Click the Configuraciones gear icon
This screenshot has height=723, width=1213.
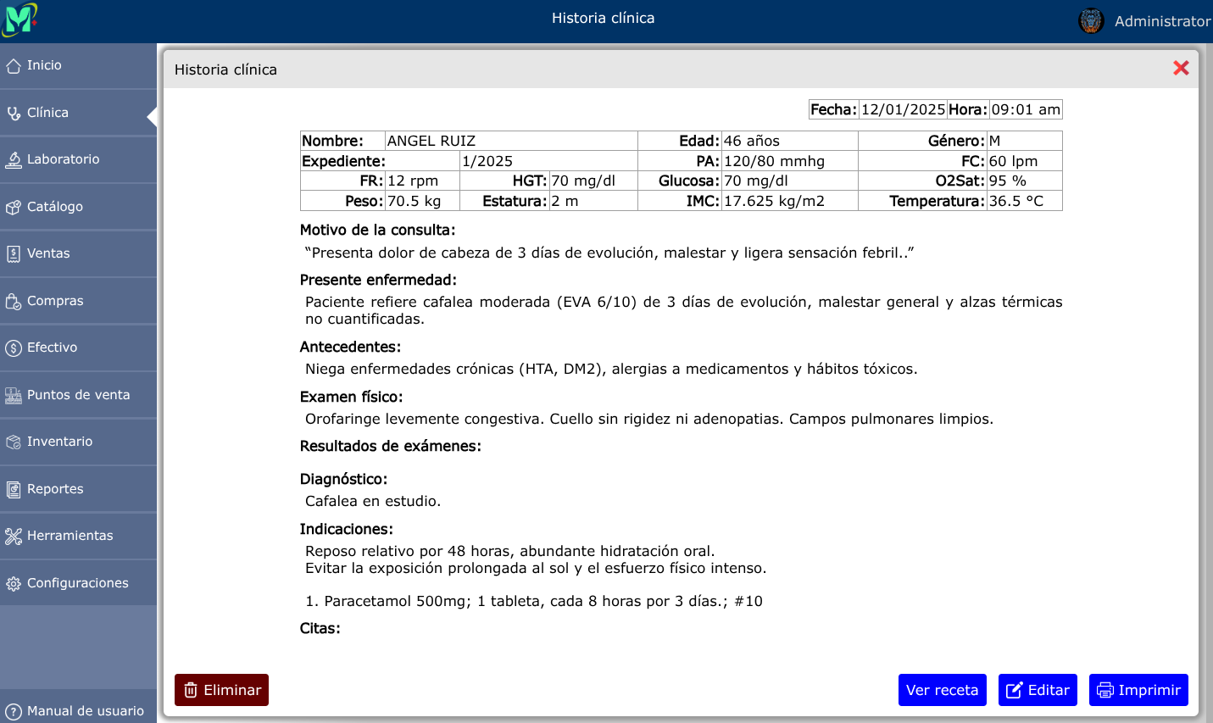(14, 583)
